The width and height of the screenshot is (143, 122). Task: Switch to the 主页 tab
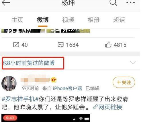pyautogui.click(x=17, y=20)
